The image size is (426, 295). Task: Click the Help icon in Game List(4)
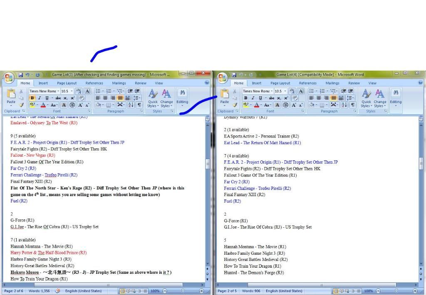(420, 83)
